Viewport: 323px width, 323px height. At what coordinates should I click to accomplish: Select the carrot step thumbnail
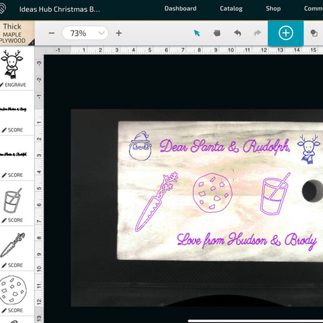tap(13, 245)
